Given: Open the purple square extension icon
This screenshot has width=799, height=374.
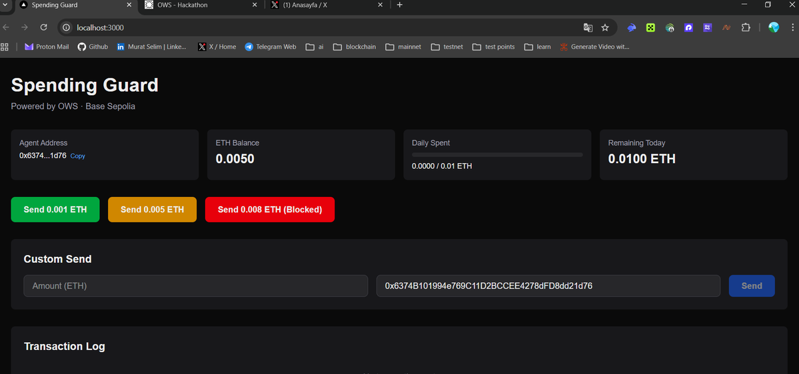Looking at the screenshot, I should (707, 27).
